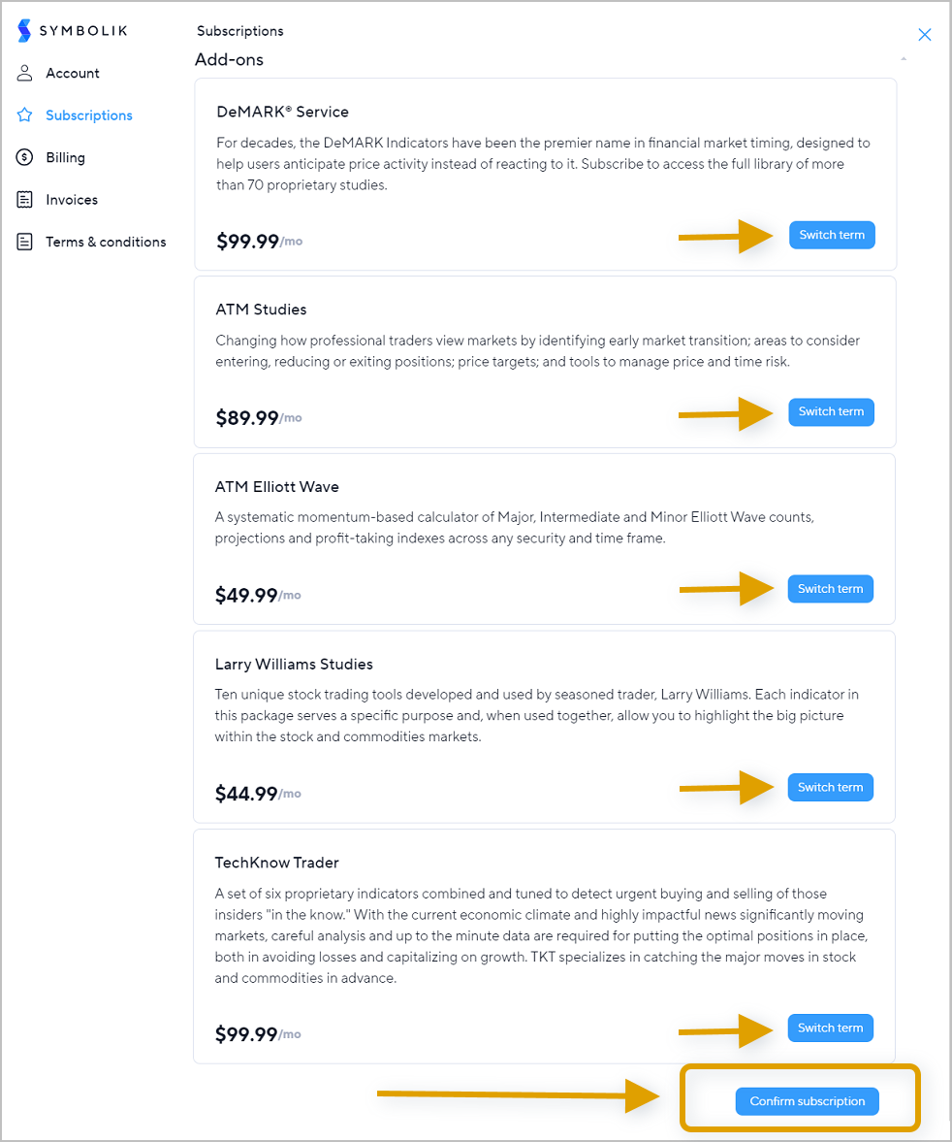952x1142 pixels.
Task: Switch term for ATM Elliott Wave
Action: click(831, 589)
